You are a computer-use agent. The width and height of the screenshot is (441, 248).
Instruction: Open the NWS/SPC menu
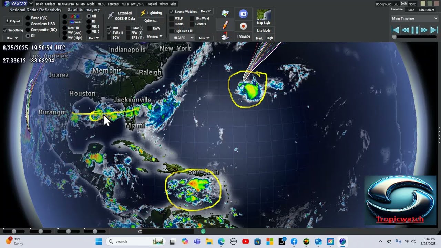point(137,4)
